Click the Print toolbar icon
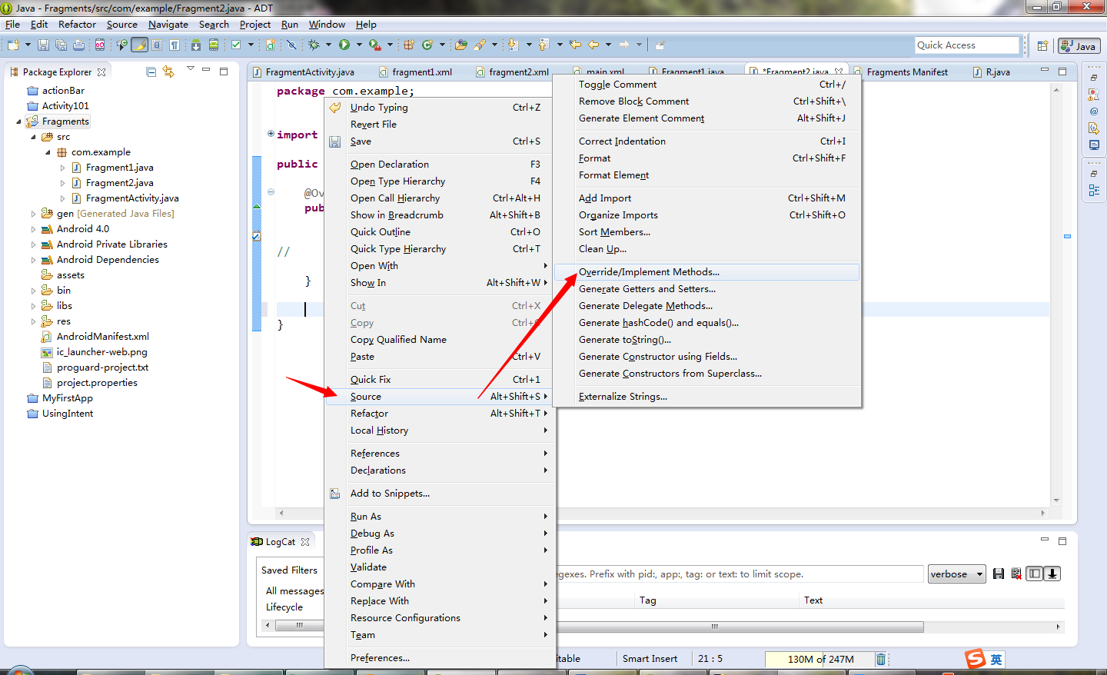Screen dimensions: 1107x675 coord(78,45)
